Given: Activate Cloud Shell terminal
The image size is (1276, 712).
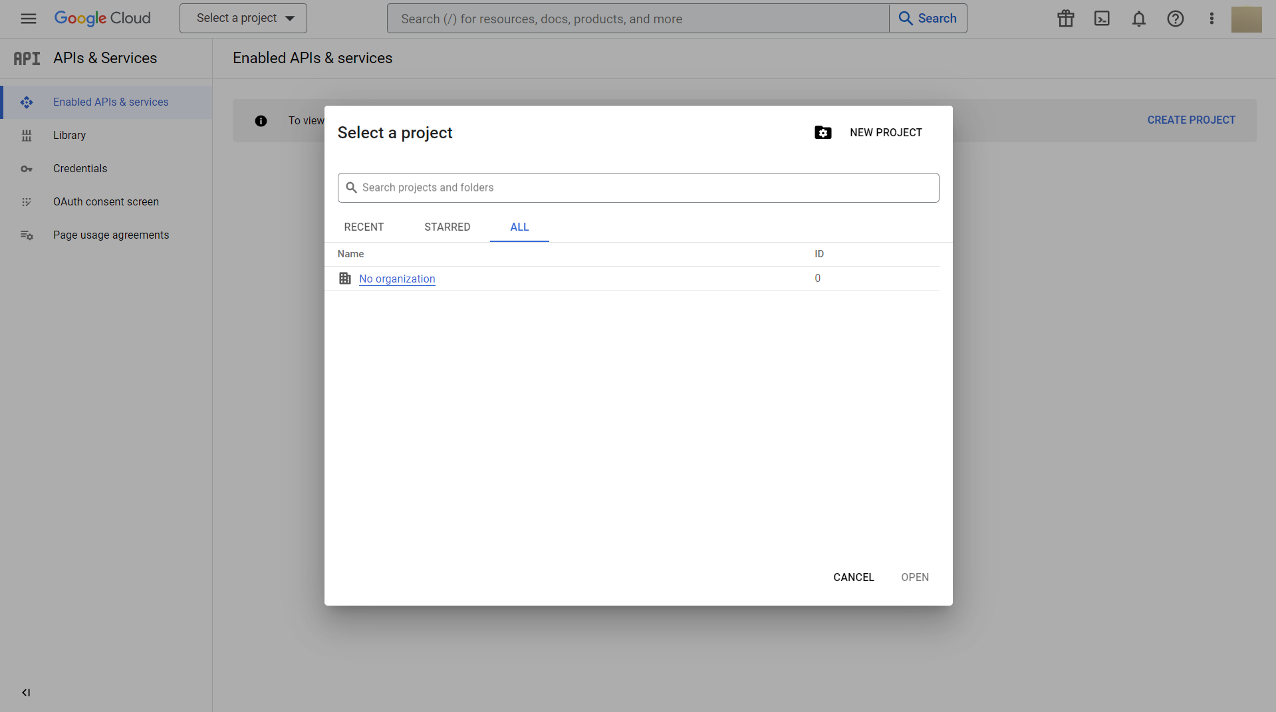Looking at the screenshot, I should pyautogui.click(x=1102, y=18).
